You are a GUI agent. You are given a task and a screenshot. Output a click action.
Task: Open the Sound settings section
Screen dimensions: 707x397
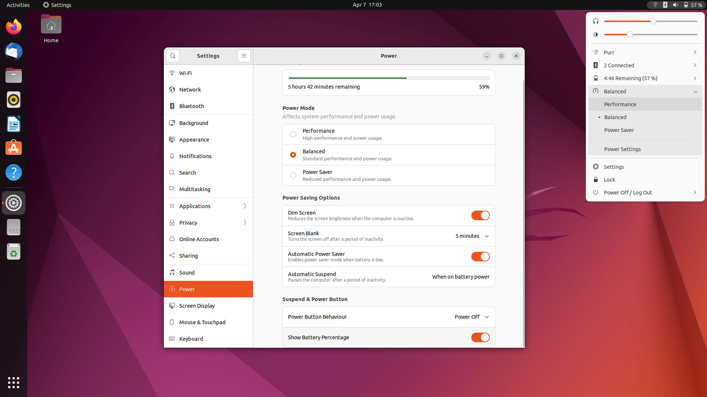187,272
